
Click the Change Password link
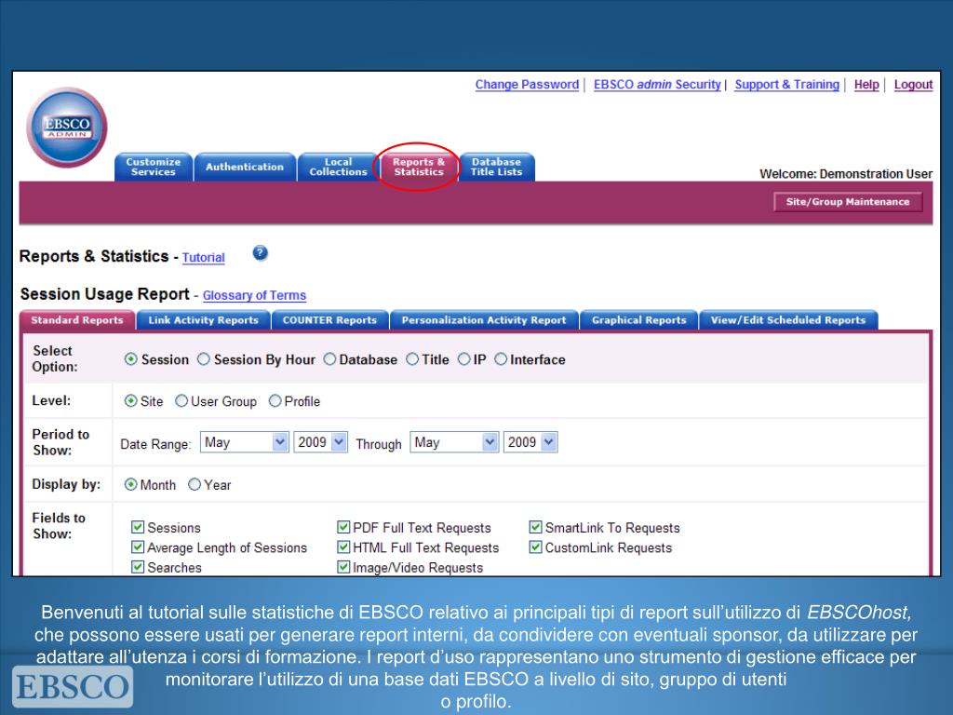coord(527,85)
